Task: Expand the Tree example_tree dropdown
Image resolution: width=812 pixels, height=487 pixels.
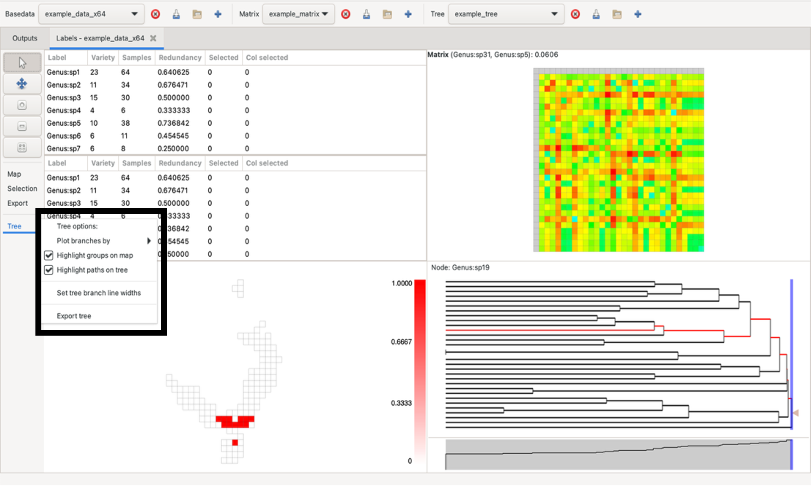Action: [506, 14]
